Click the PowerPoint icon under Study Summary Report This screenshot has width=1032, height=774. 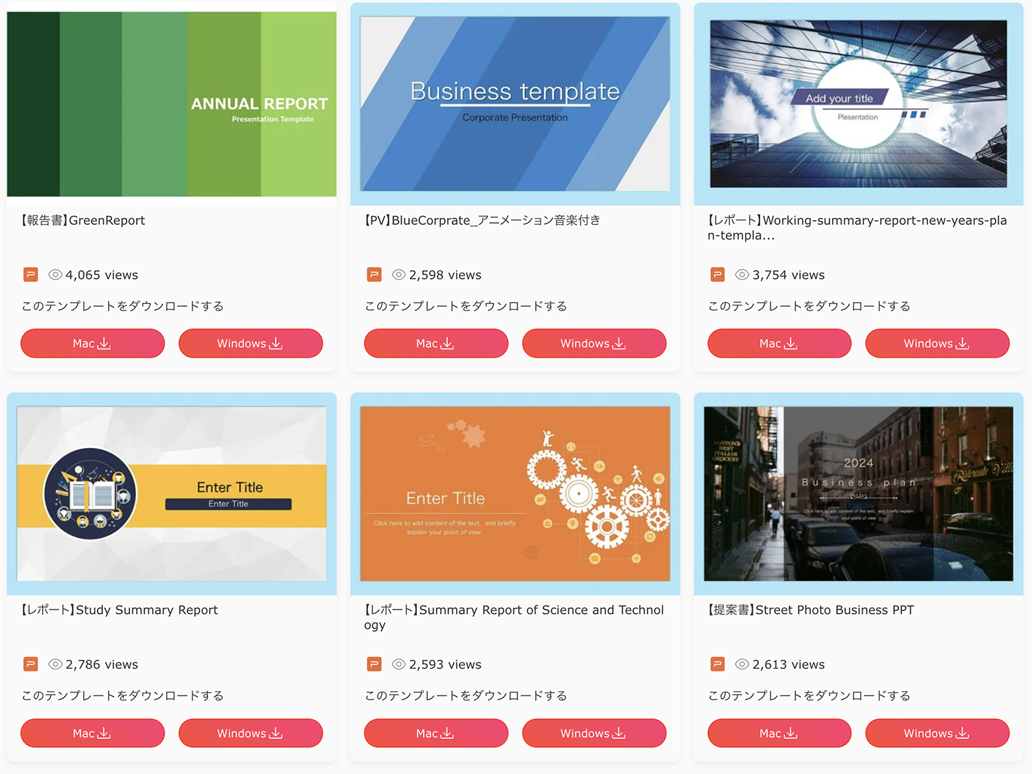pos(30,664)
